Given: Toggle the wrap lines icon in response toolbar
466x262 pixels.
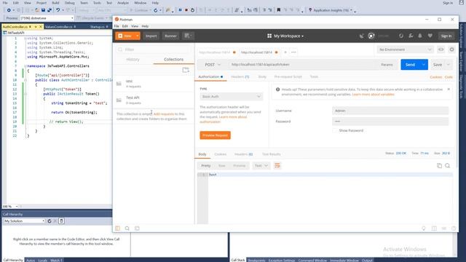Looking at the screenshot, I should 277,165.
